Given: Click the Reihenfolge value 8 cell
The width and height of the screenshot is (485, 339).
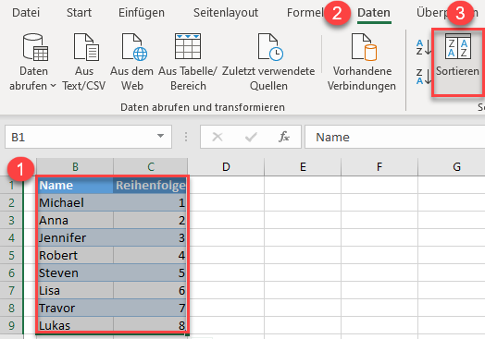Looking at the screenshot, I should point(150,325).
